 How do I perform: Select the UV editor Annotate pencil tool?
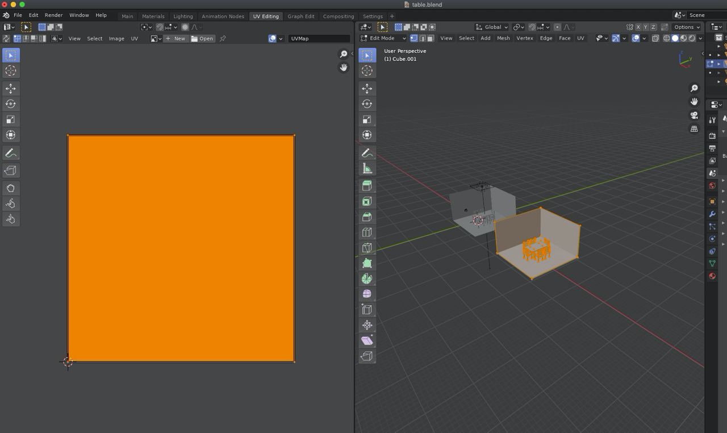point(11,153)
